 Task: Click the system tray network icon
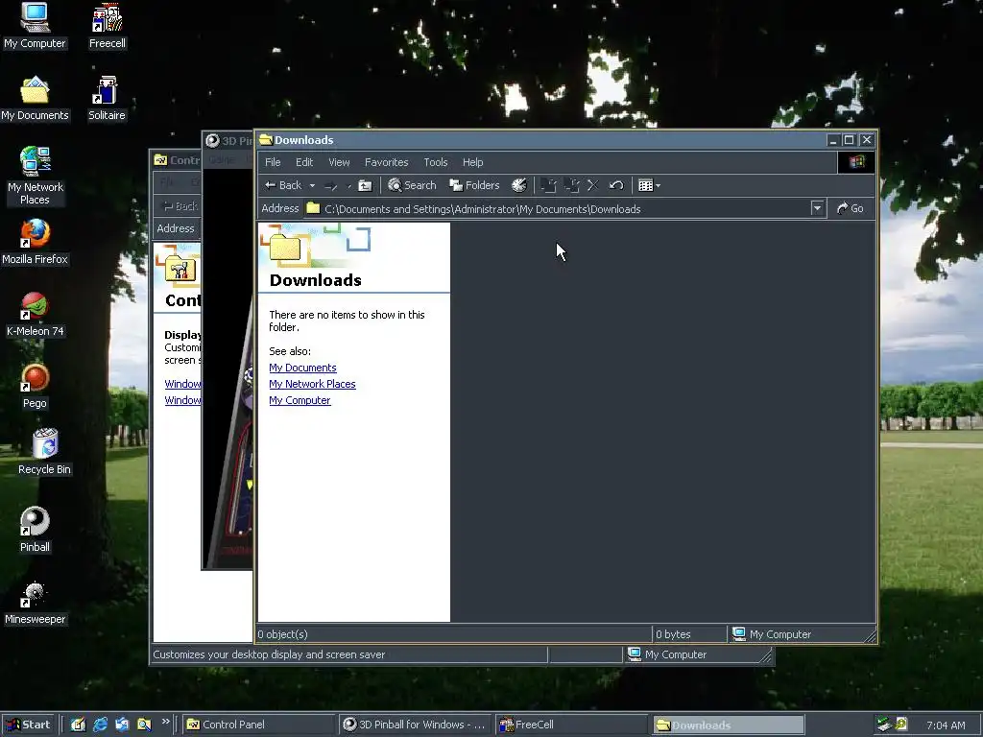[884, 725]
